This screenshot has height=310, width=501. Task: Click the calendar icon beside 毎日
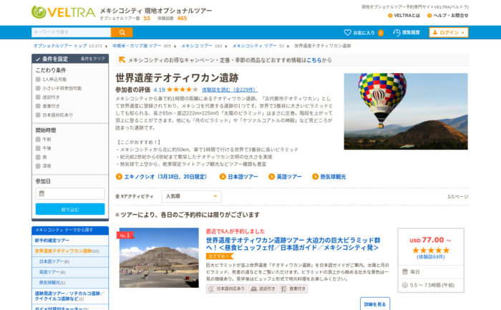[x=404, y=271]
